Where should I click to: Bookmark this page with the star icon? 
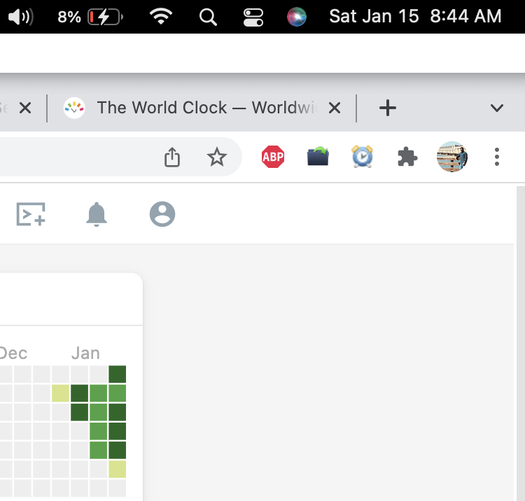pyautogui.click(x=217, y=157)
